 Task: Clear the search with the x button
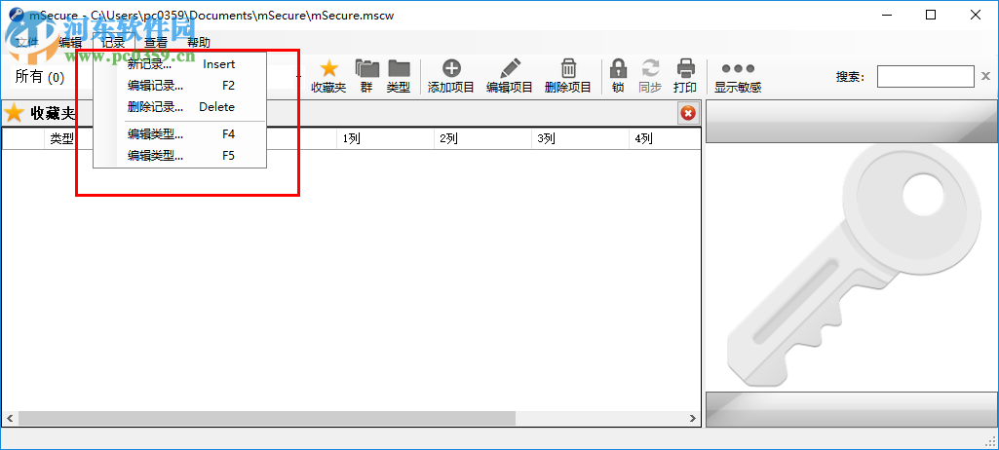point(985,77)
